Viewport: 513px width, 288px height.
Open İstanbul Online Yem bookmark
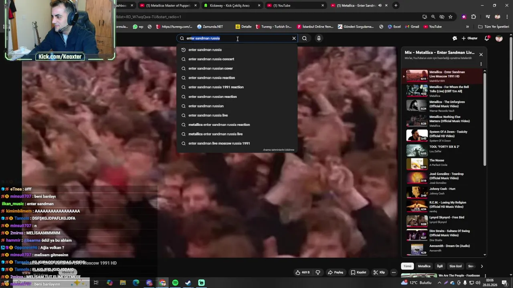click(315, 27)
